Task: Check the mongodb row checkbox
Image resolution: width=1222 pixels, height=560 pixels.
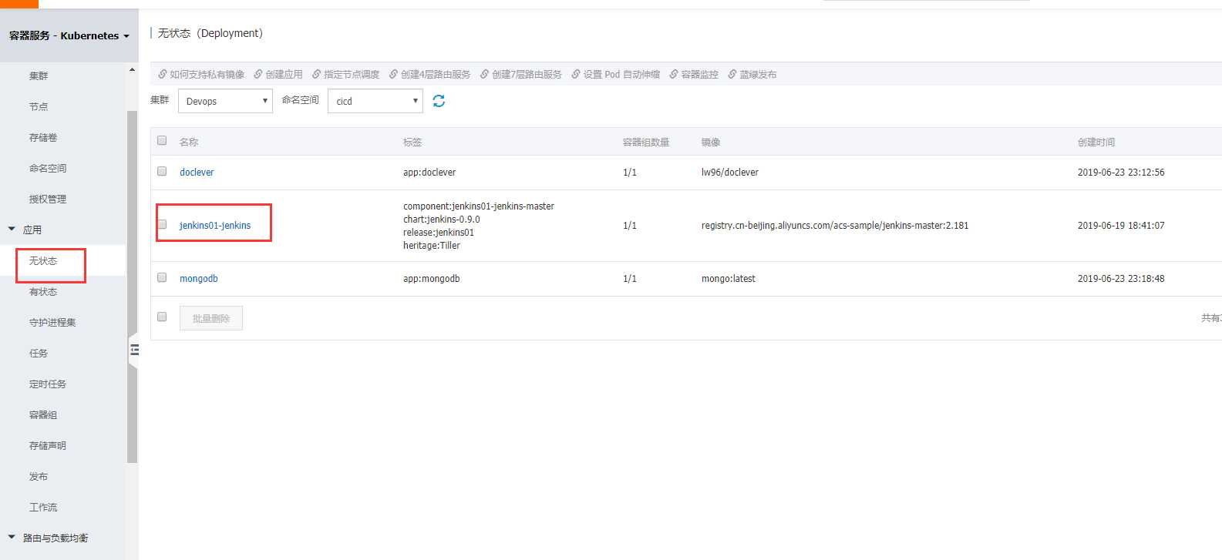Action: 162,277
